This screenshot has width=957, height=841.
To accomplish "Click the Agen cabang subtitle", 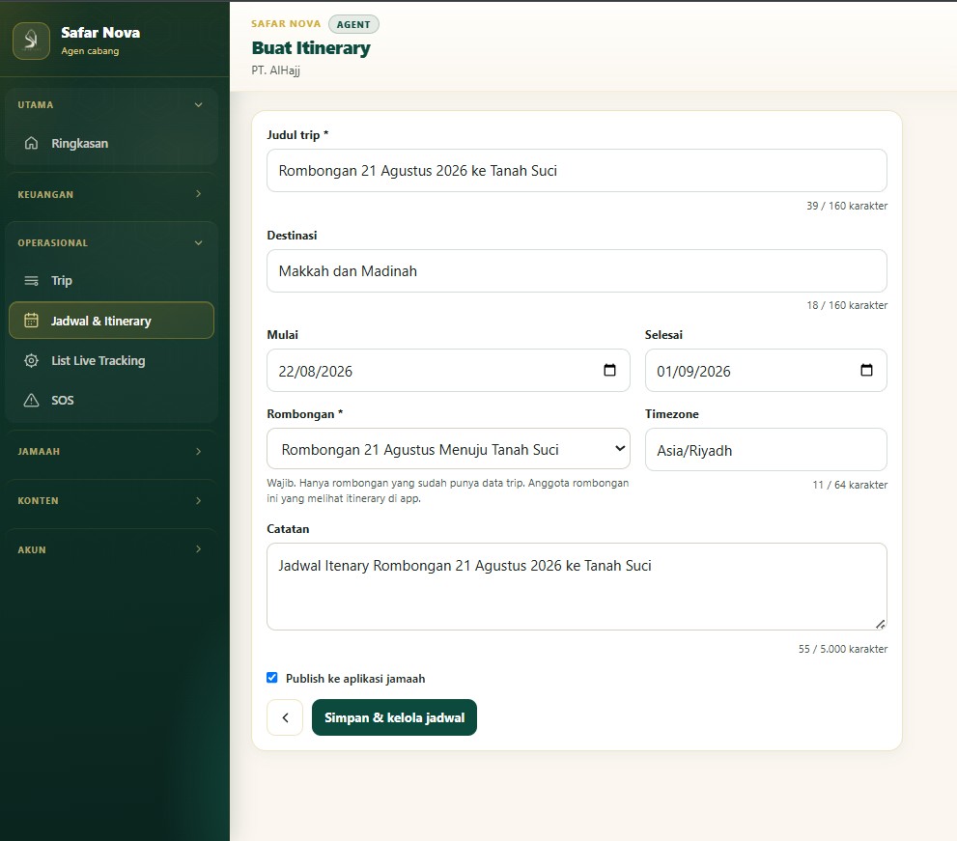I will 91,51.
